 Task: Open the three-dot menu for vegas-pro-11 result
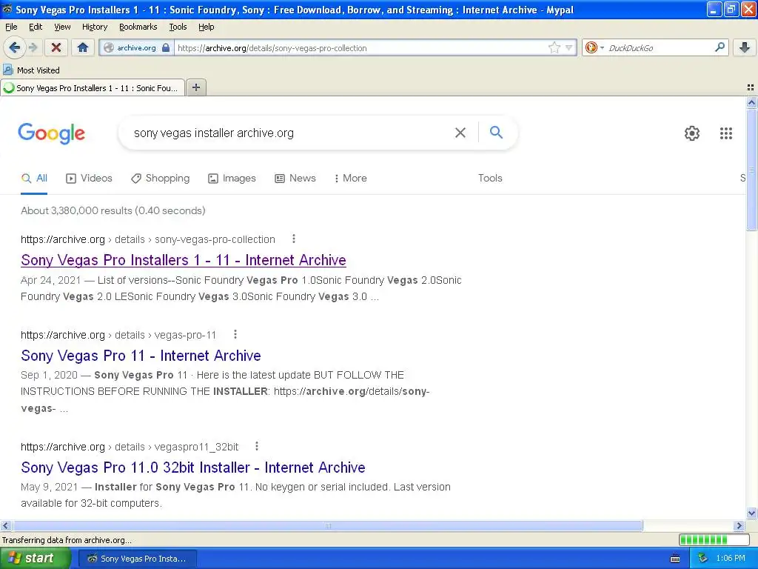click(x=235, y=334)
